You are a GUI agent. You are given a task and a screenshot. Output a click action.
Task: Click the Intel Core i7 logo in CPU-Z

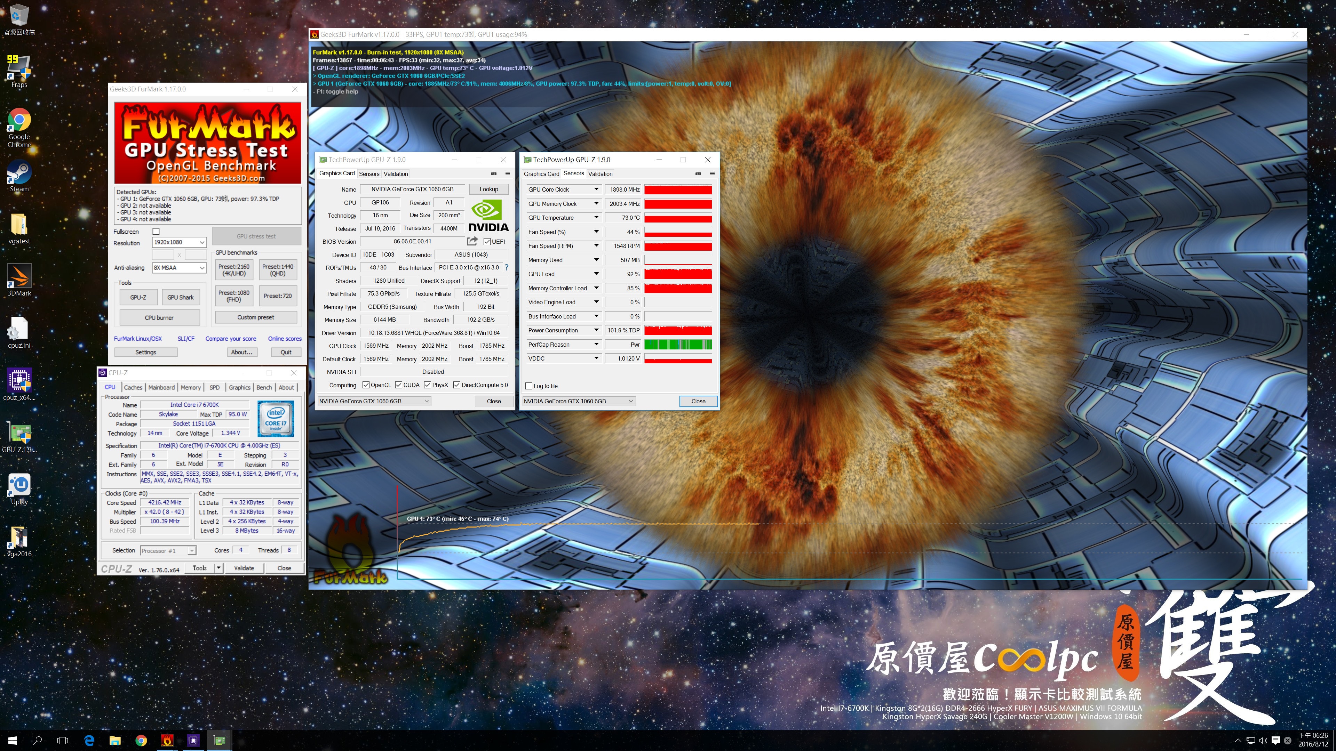276,419
